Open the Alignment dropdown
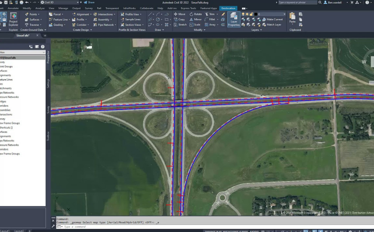Screen dimensions: 374x232 coord(82,14)
